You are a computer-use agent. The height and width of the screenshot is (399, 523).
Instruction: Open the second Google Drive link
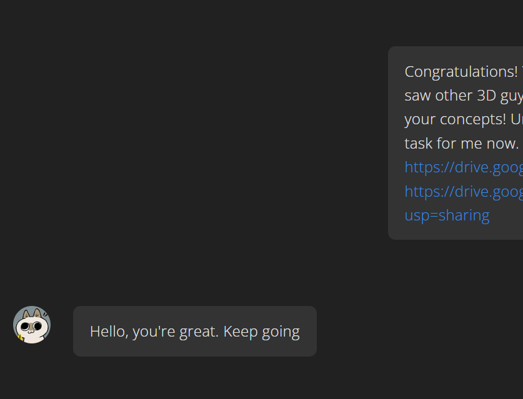click(463, 191)
